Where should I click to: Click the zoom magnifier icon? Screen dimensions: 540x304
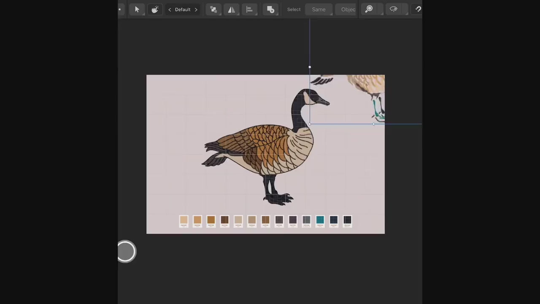[369, 9]
